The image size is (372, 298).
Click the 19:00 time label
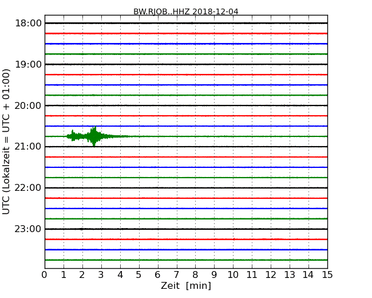[x=28, y=64]
